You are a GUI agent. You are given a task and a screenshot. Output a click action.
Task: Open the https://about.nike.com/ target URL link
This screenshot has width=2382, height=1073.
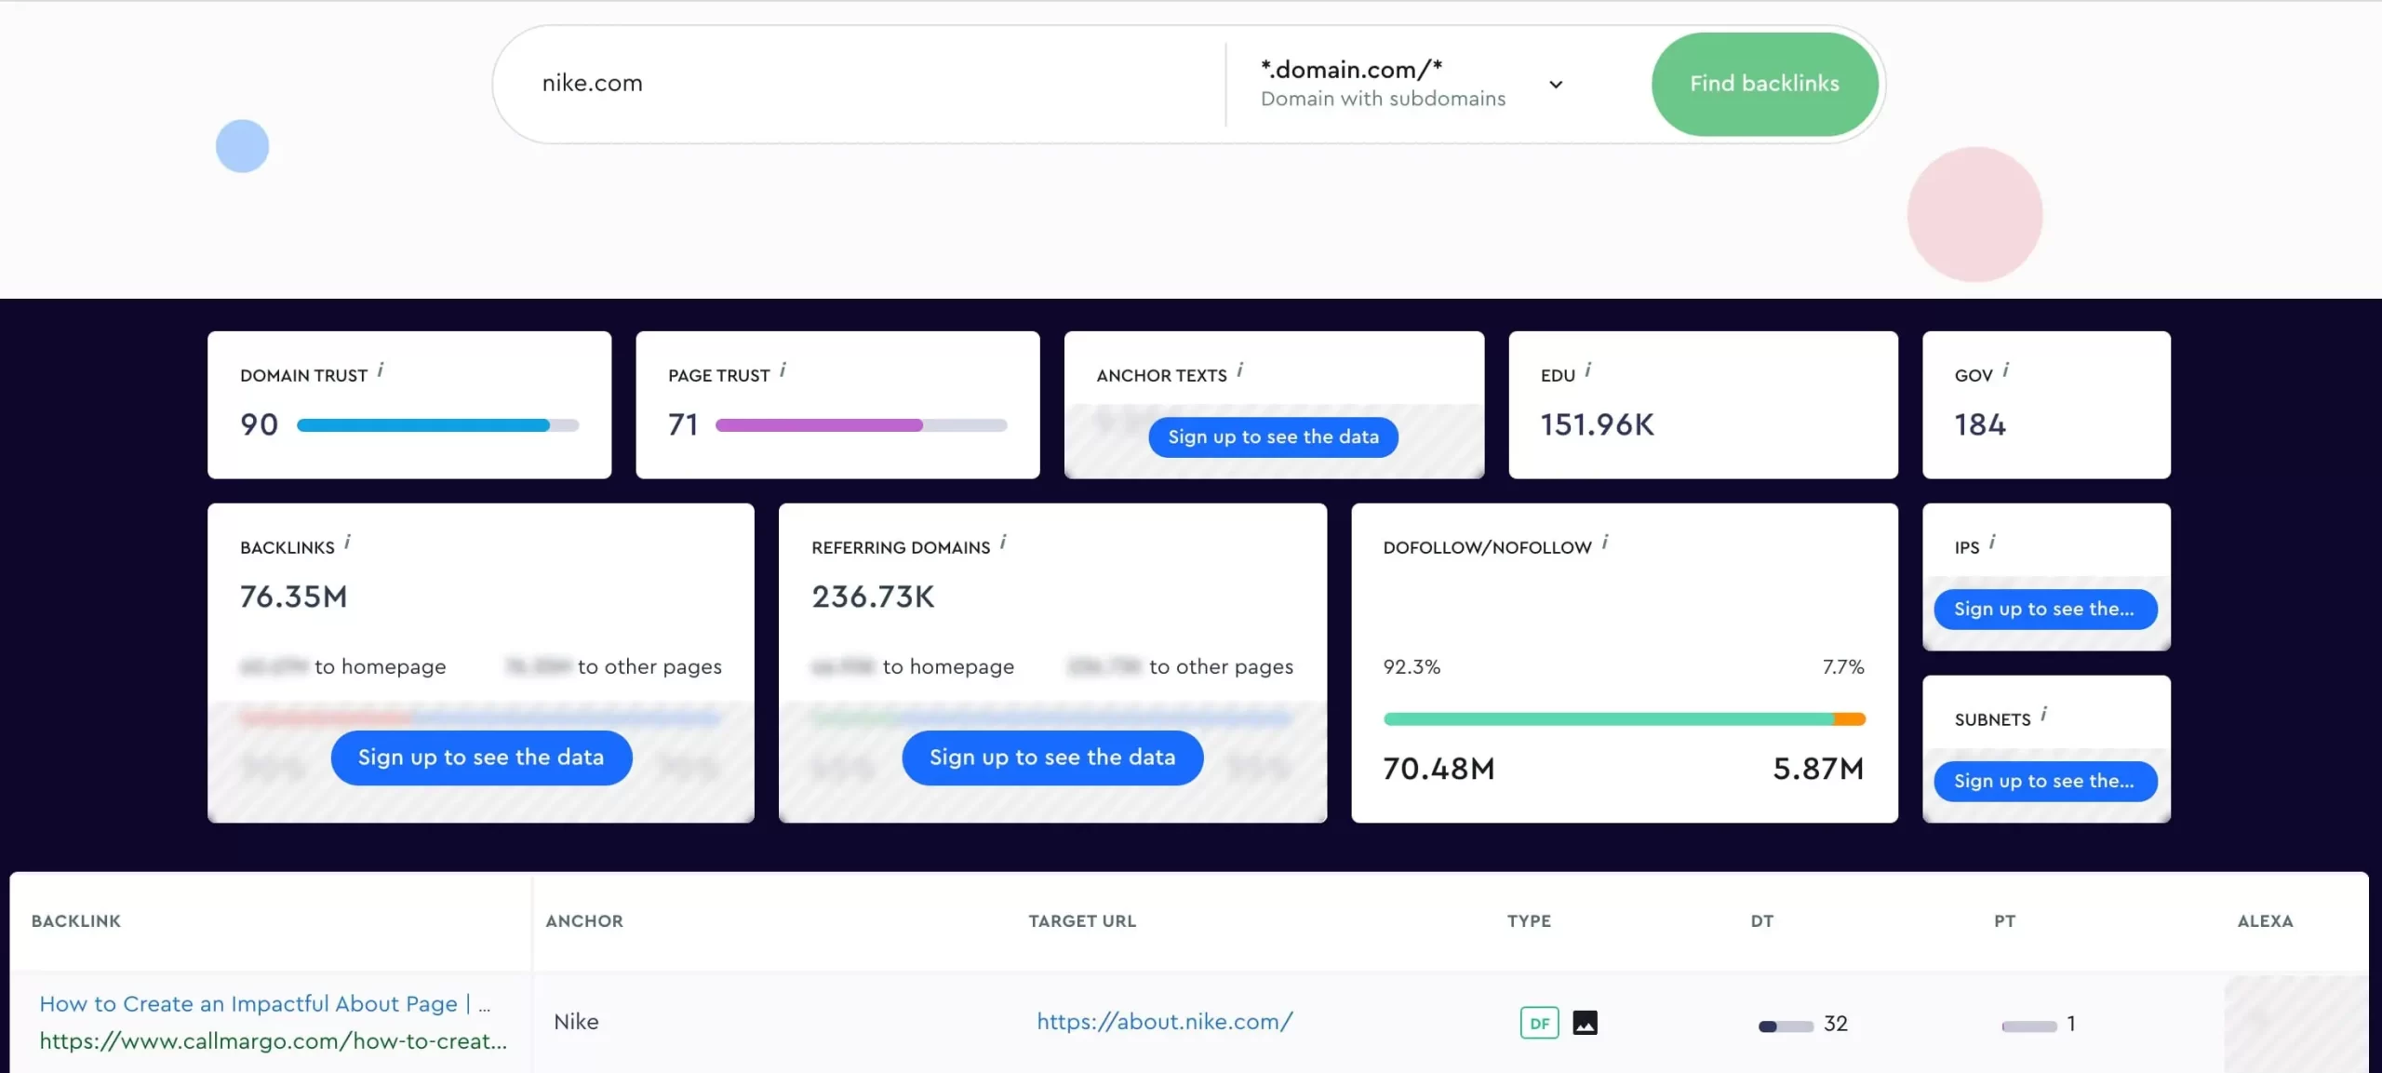click(1164, 1022)
